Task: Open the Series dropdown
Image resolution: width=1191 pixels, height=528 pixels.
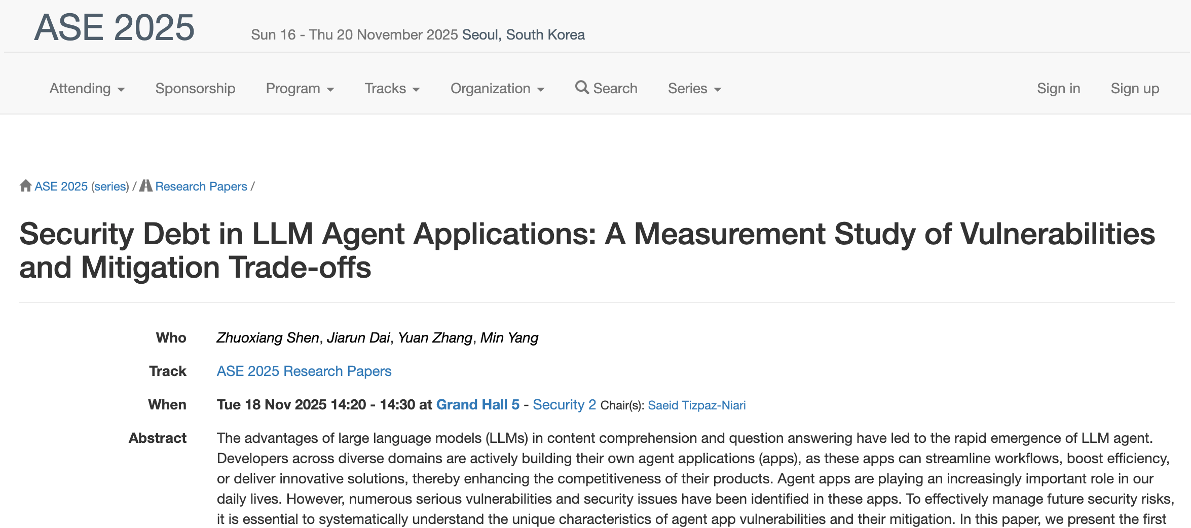Action: pyautogui.click(x=694, y=89)
